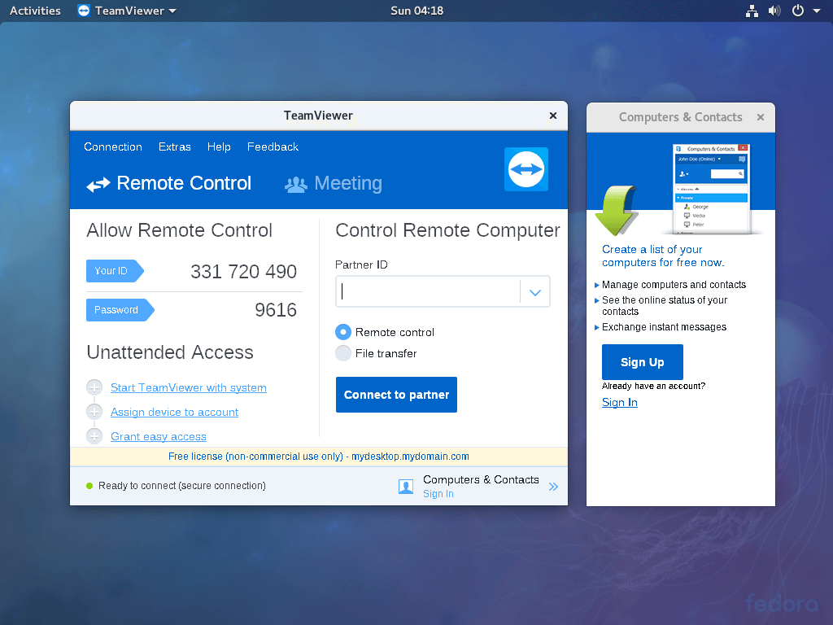This screenshot has width=833, height=625.
Task: Click the Connect to partner button
Action: click(x=396, y=395)
